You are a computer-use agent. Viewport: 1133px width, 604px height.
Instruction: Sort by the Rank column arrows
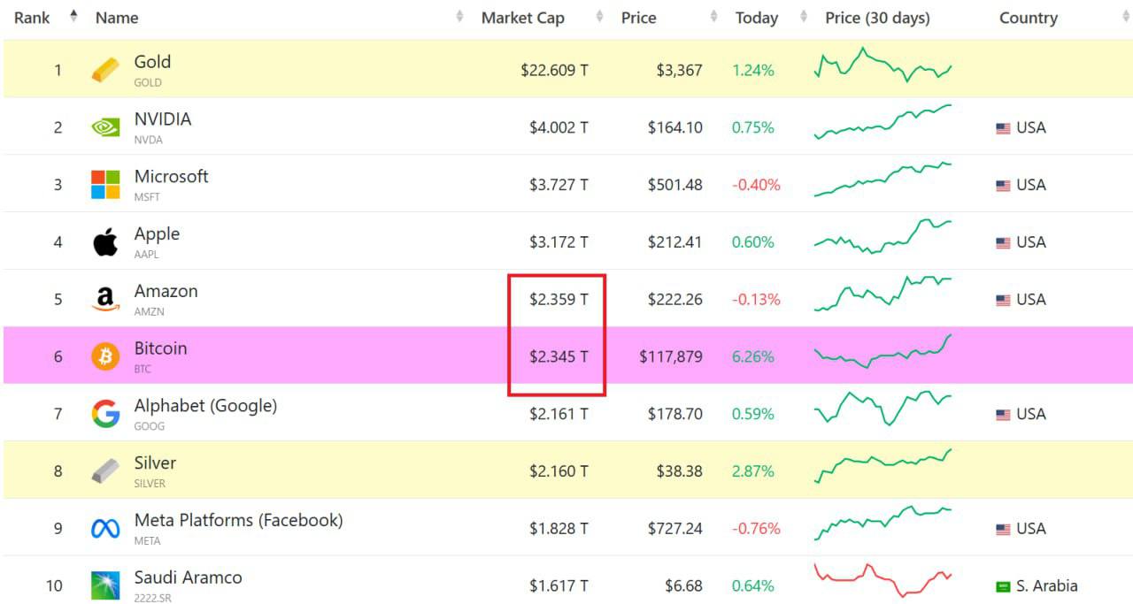tap(73, 17)
